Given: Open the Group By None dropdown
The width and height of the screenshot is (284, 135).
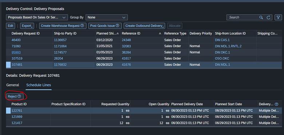Looking at the screenshot, I should point(106,17).
